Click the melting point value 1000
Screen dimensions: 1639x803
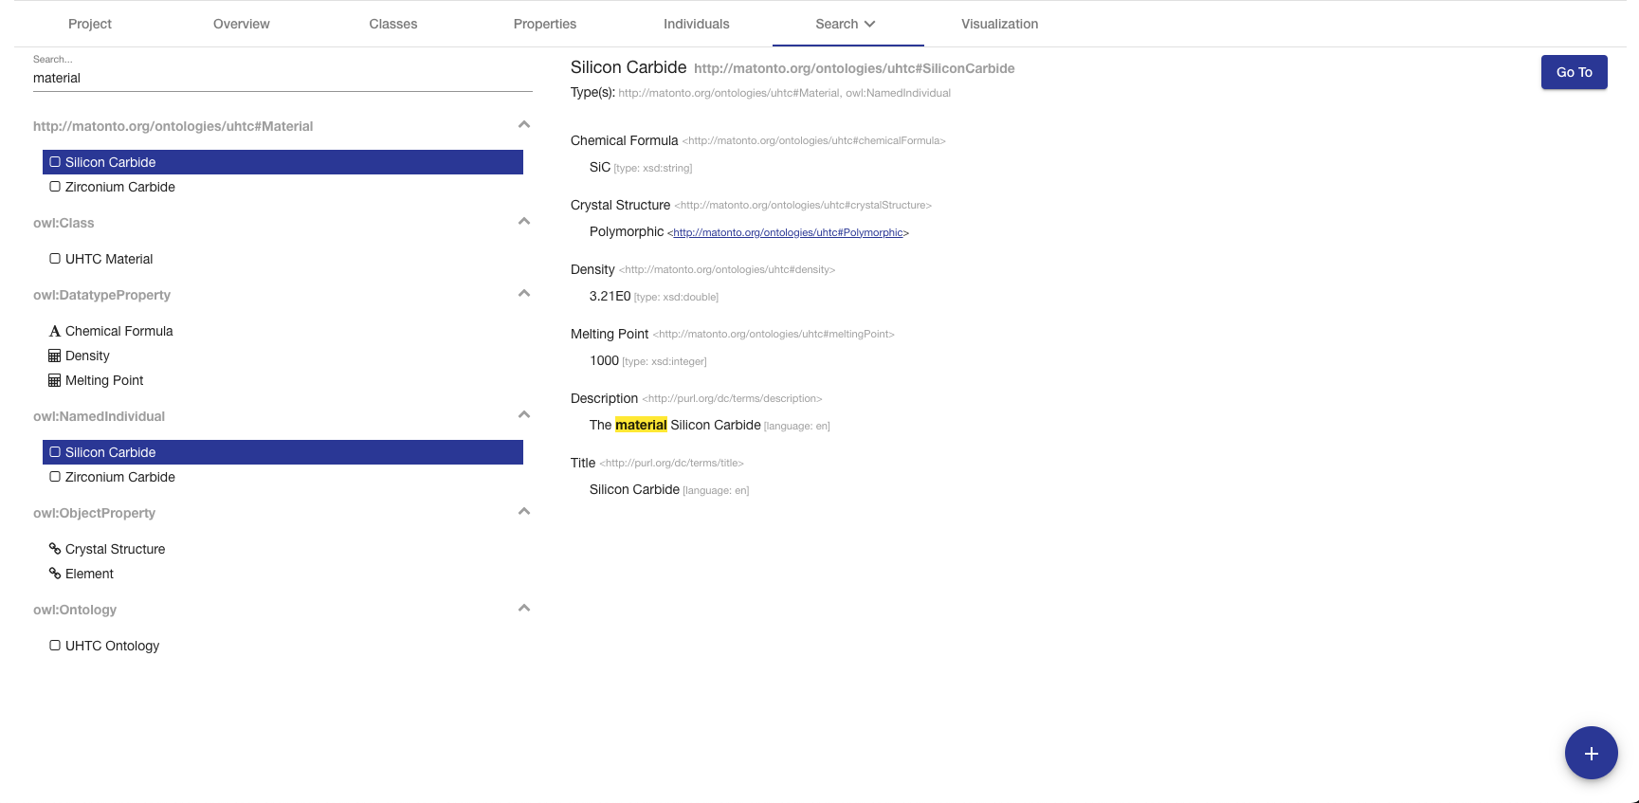click(x=604, y=360)
